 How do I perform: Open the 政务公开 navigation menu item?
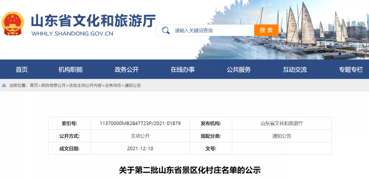(x=127, y=69)
